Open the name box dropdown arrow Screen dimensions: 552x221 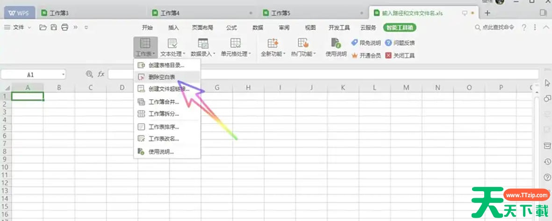click(64, 75)
